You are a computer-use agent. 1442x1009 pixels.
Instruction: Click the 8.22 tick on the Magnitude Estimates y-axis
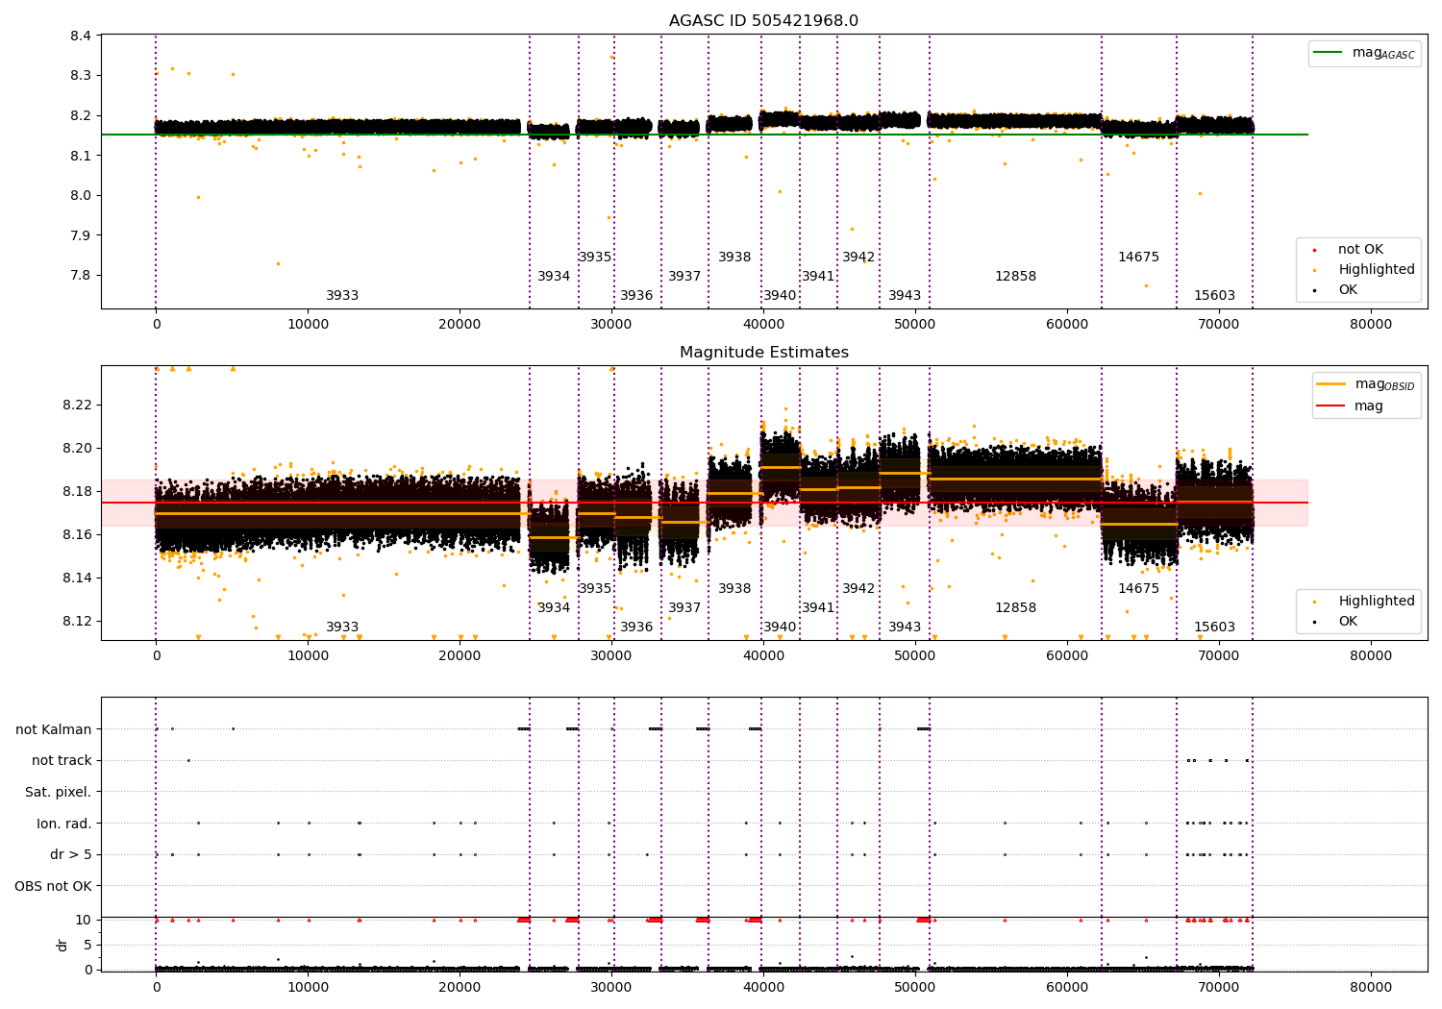click(x=77, y=405)
